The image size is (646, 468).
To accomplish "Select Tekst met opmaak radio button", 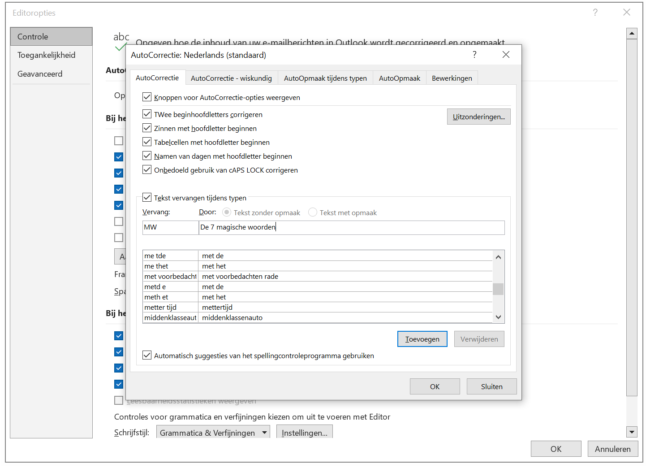I will (313, 212).
